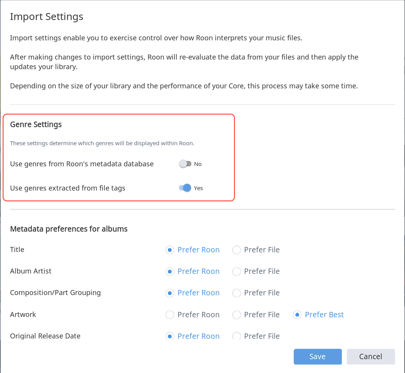The image size is (405, 373).
Task: Click the genre settings description text
Action: [x=102, y=143]
